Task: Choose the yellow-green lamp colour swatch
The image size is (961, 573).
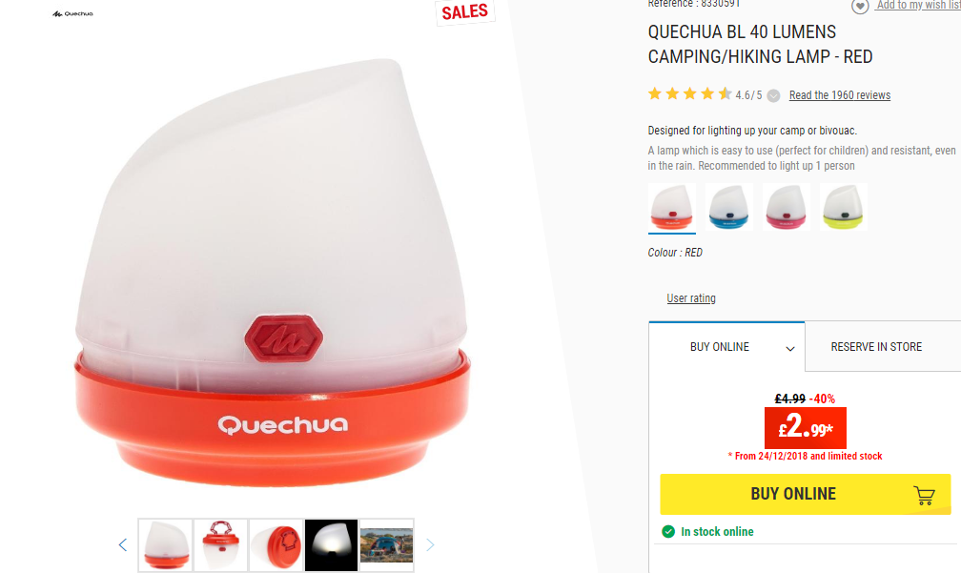Action: (x=844, y=207)
